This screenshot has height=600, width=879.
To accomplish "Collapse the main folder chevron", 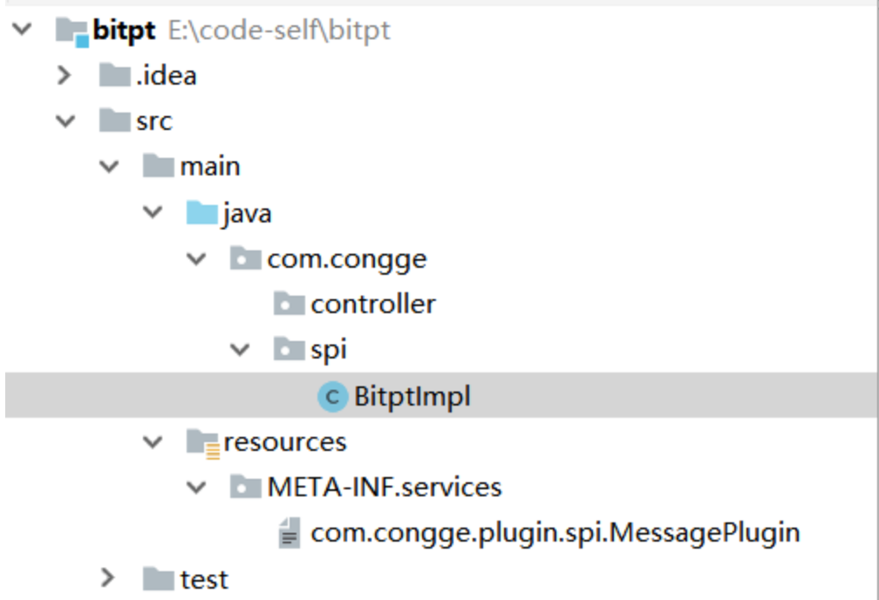I will click(x=109, y=166).
